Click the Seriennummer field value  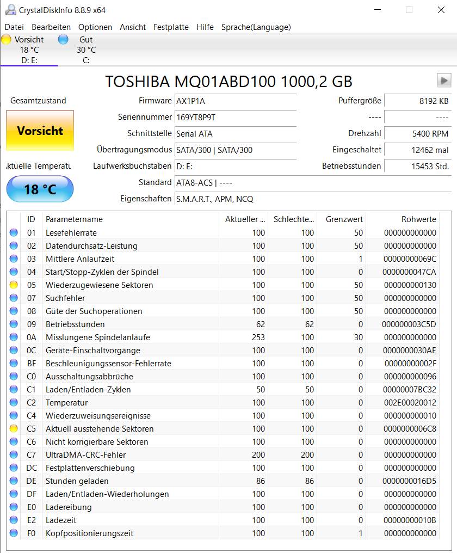(236, 117)
